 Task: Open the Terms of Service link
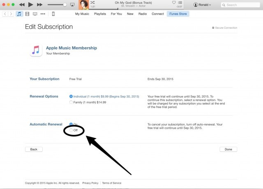tap(112, 183)
